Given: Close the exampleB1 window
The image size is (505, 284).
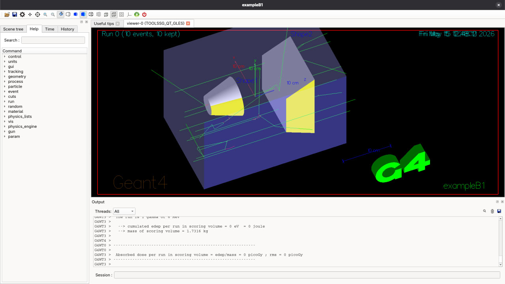Looking at the screenshot, I should click(499, 5).
